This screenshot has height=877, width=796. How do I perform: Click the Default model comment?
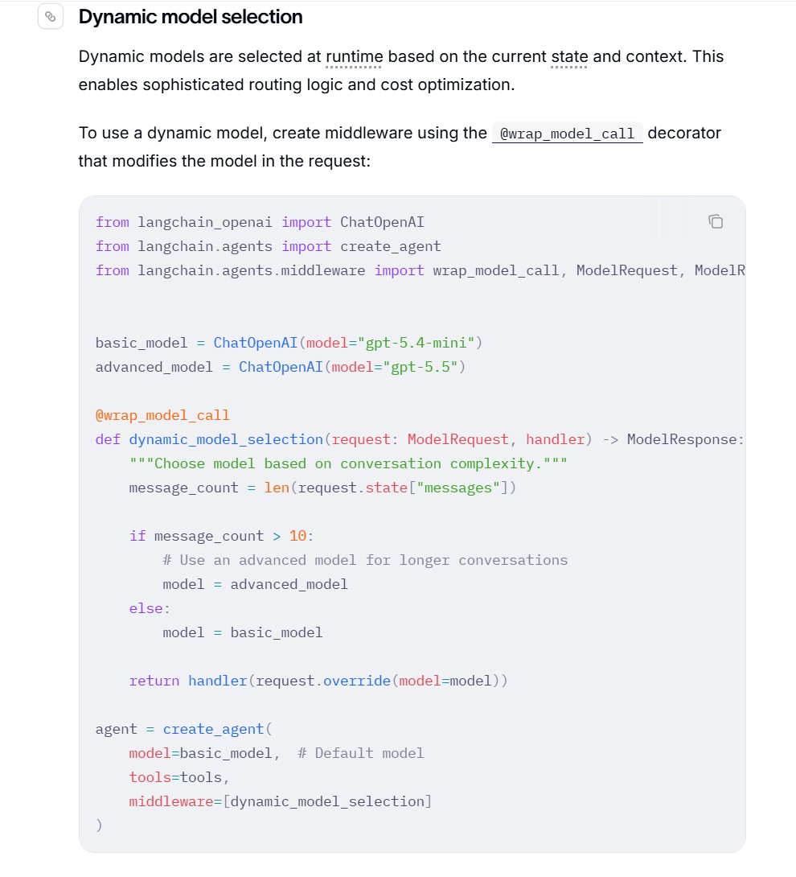pos(360,753)
